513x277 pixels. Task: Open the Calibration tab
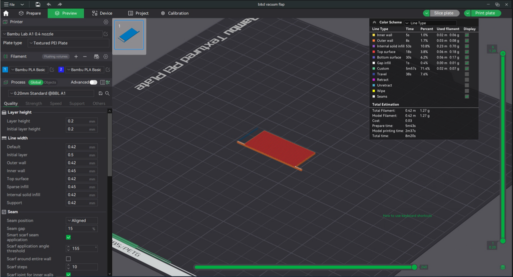(175, 13)
